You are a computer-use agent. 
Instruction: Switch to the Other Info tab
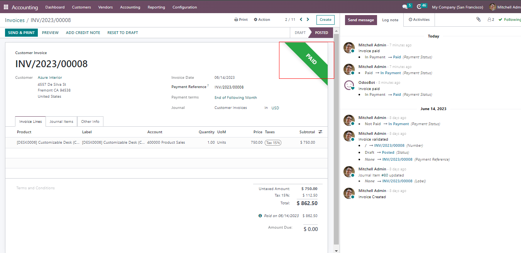pos(90,121)
